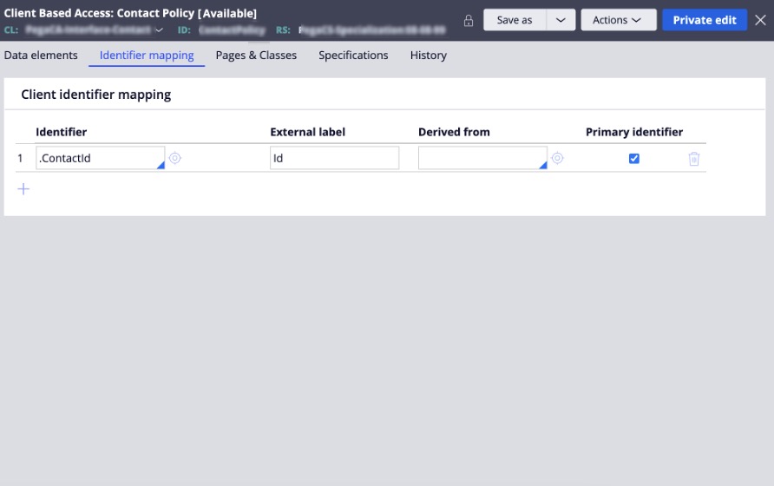Image resolution: width=774 pixels, height=486 pixels.
Task: Go to the Pages & Classes tab
Action: (256, 55)
